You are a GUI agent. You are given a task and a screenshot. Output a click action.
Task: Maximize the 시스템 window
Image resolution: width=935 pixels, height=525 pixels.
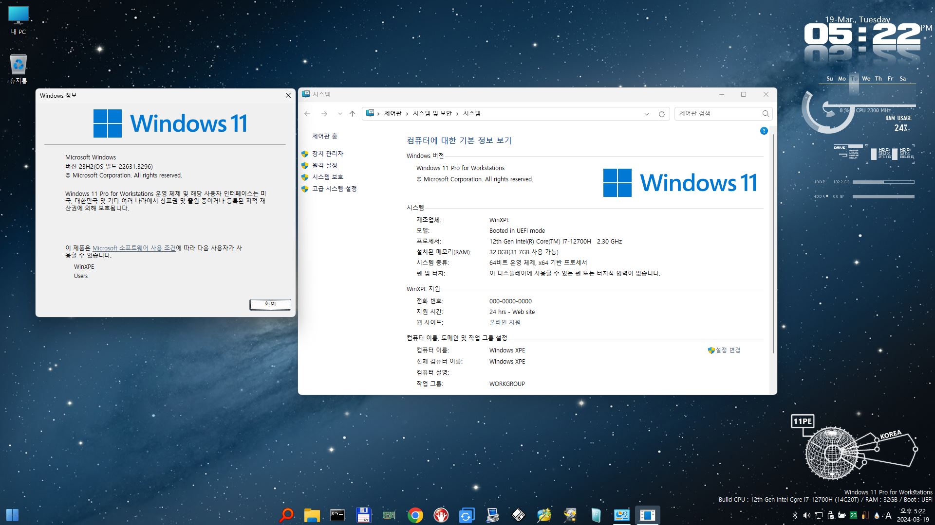pyautogui.click(x=744, y=94)
